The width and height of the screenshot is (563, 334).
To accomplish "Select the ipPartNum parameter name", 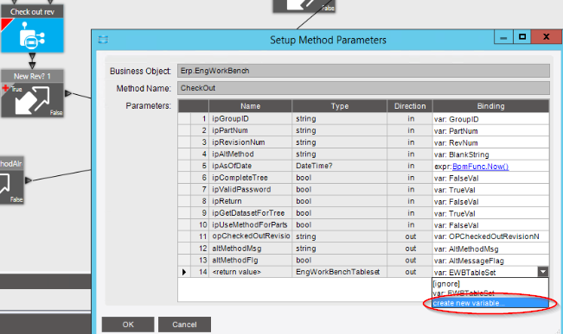I will [x=250, y=130].
